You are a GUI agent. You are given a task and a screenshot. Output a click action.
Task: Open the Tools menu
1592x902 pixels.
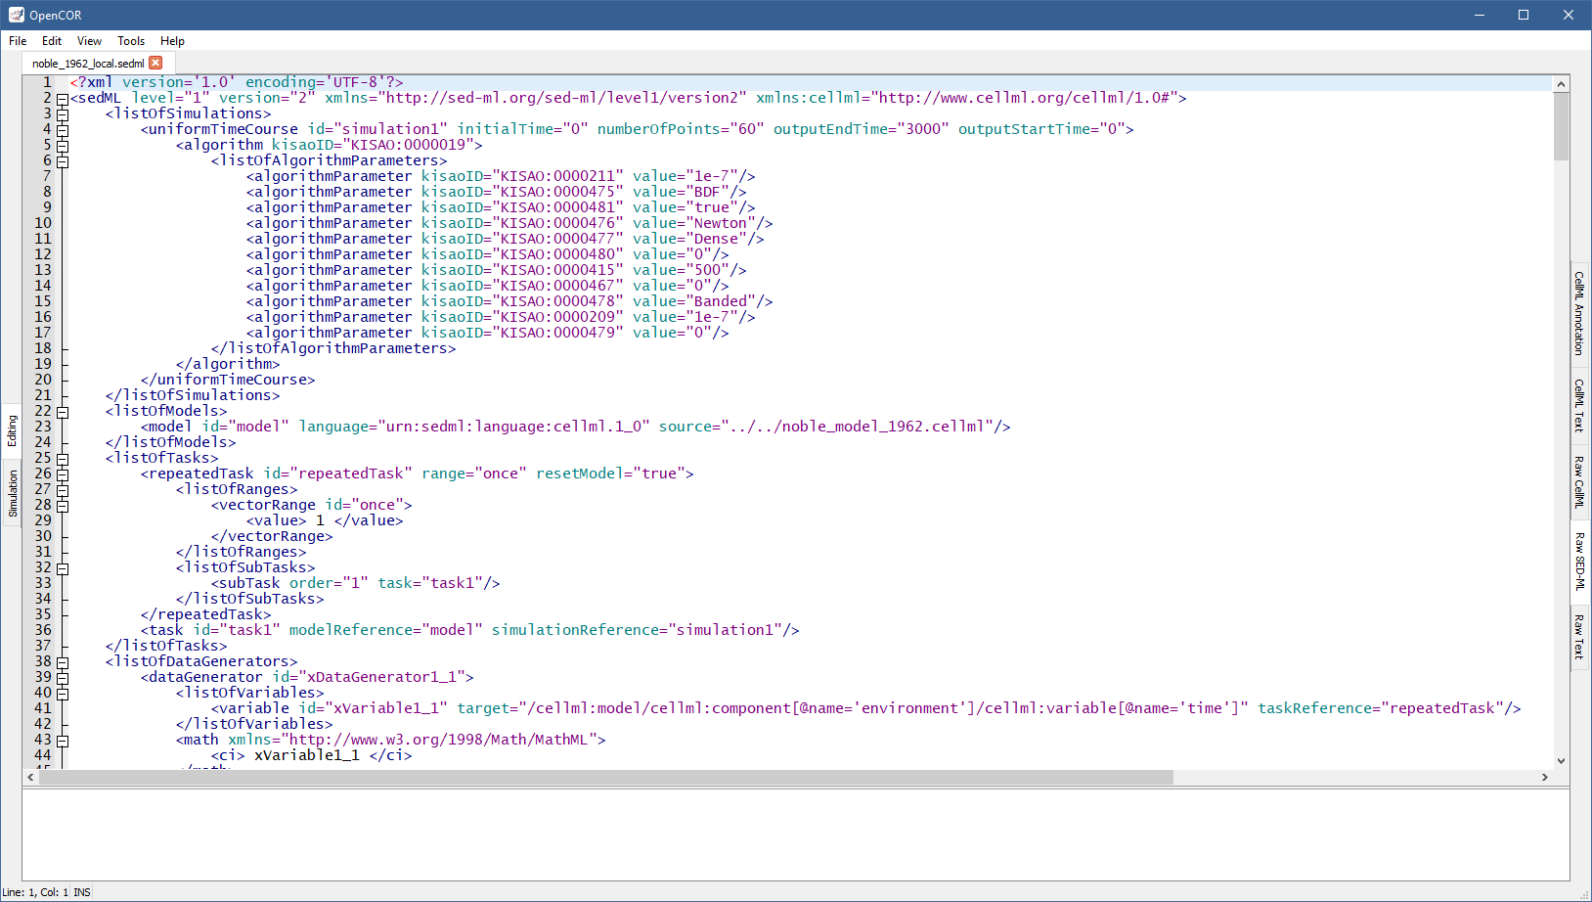point(131,41)
